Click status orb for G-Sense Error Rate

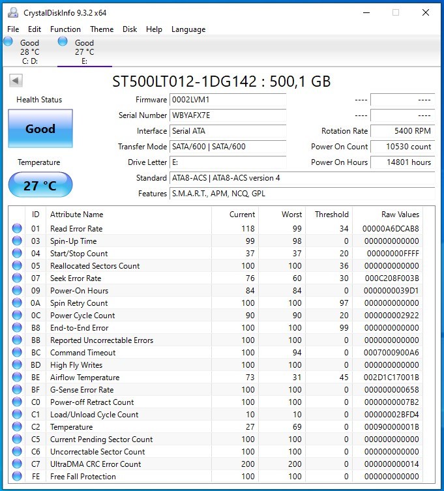tap(17, 389)
